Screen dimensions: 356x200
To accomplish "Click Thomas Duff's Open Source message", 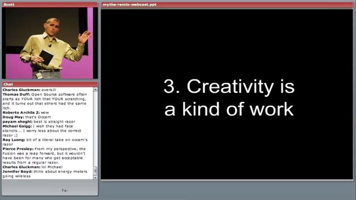I will point(44,101).
